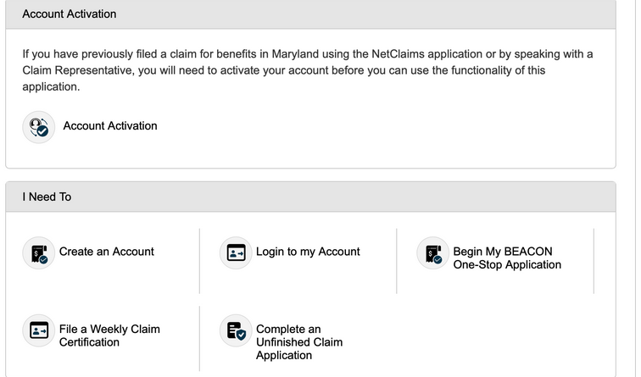Open File a Weekly Claim Certification link
This screenshot has height=377, width=641.
click(109, 335)
